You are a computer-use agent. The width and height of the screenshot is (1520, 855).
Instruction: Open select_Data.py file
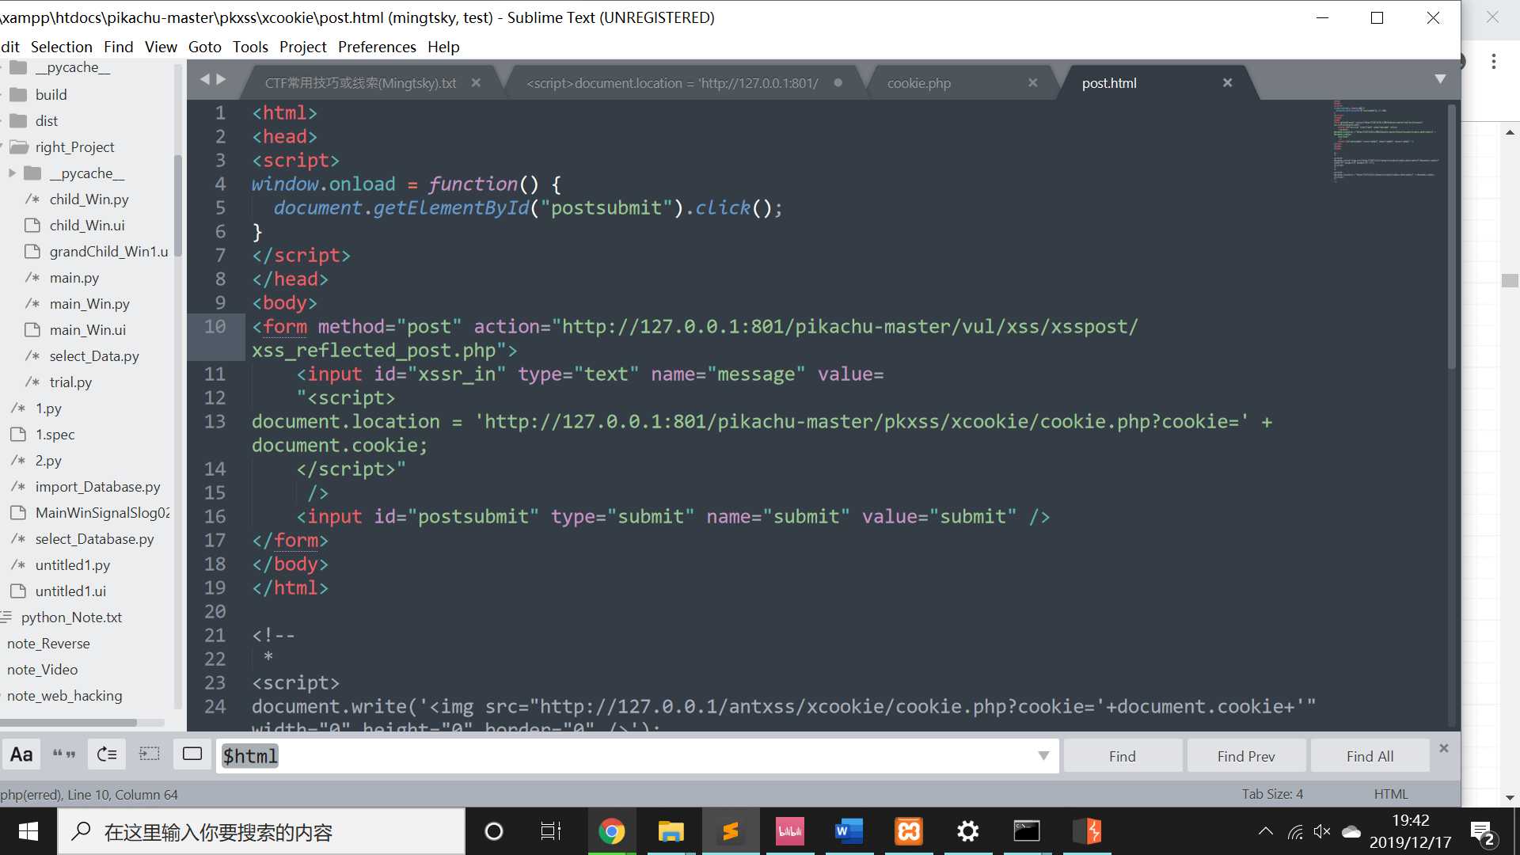[94, 355]
